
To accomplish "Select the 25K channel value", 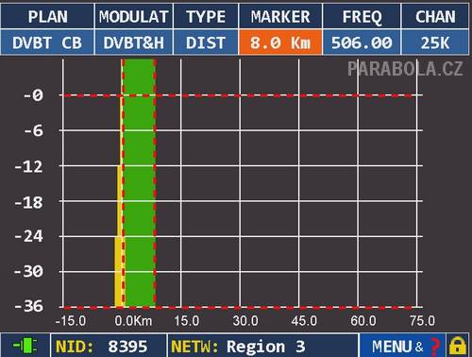I will 435,42.
